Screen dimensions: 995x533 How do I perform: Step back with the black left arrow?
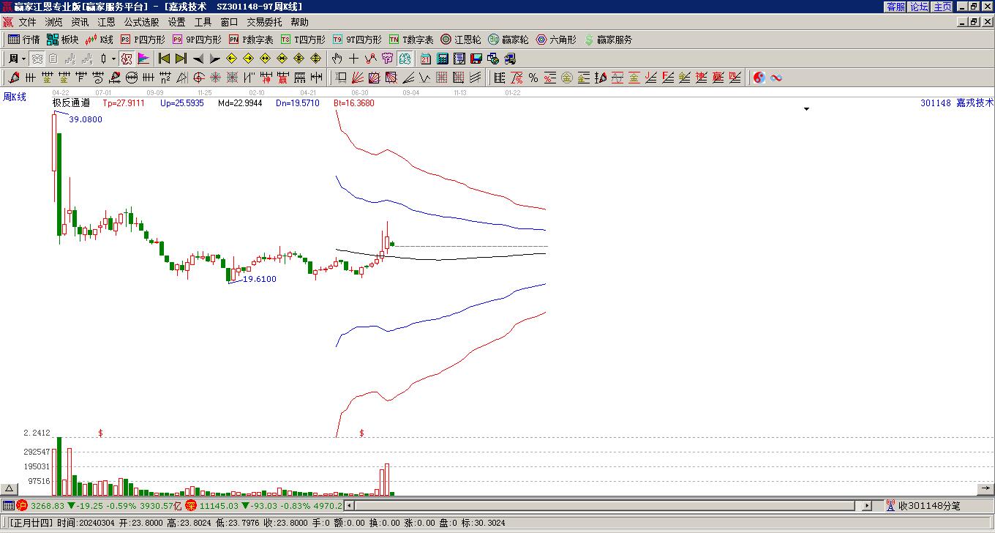tap(198, 59)
